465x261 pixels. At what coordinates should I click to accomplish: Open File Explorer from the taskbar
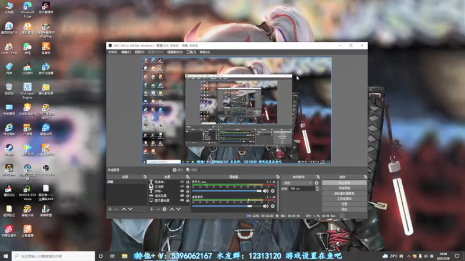tap(124, 256)
